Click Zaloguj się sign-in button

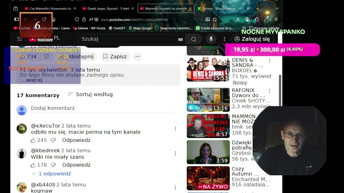tap(252, 39)
